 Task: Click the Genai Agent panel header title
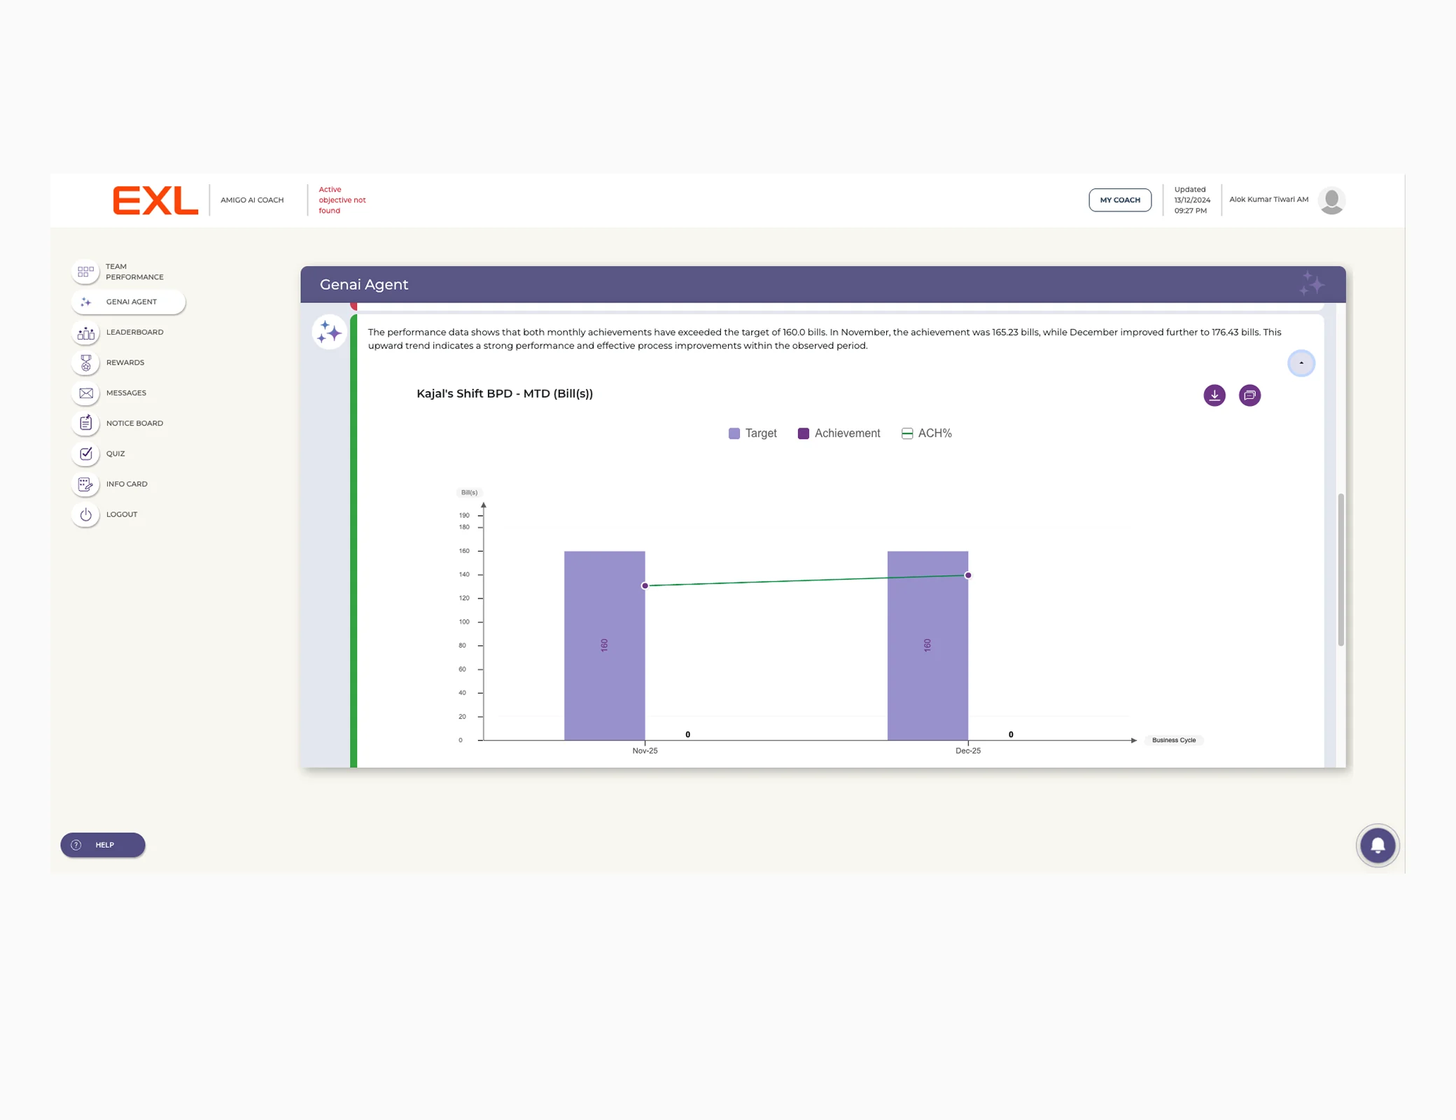364,284
